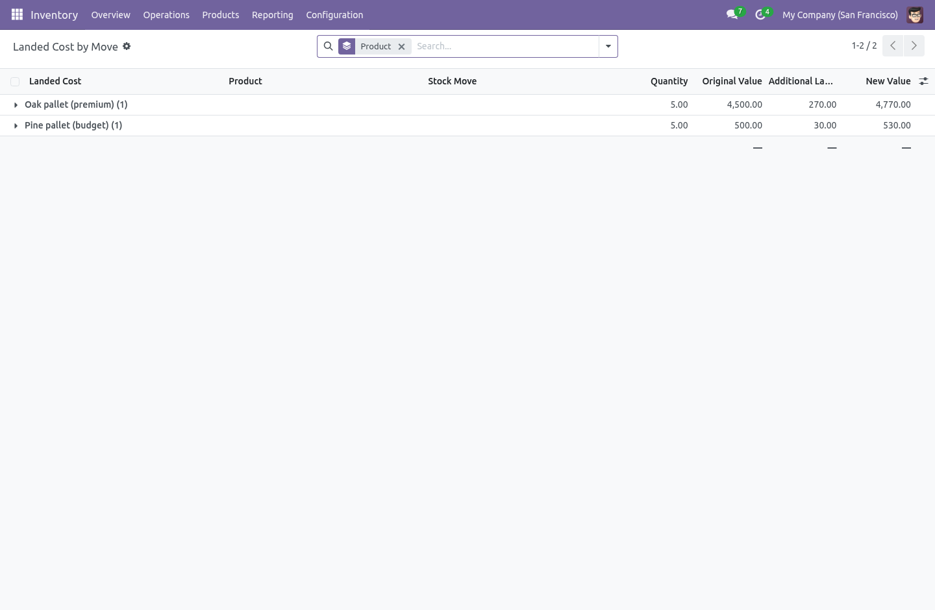
Task: Open the Products menu
Action: point(221,14)
